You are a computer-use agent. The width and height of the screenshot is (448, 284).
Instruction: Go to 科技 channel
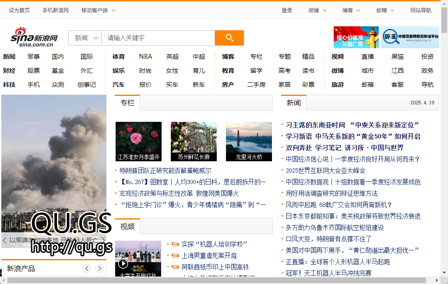click(x=9, y=85)
